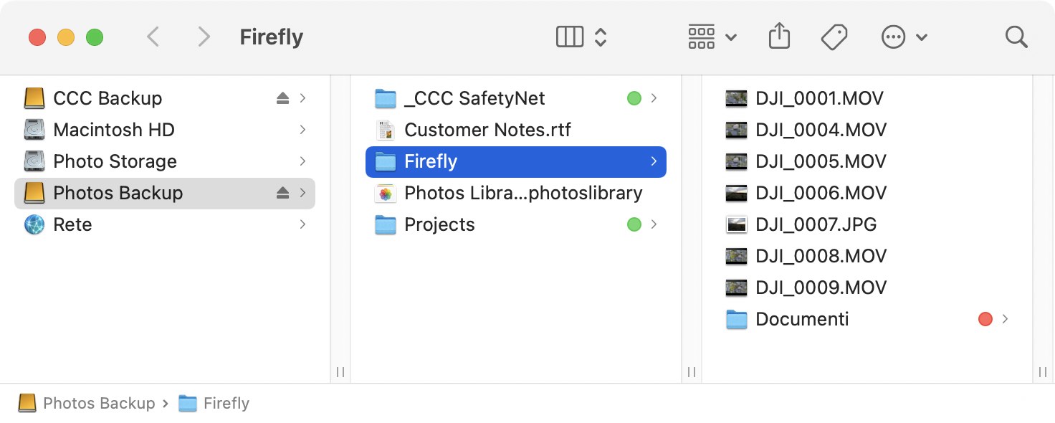Open the Finder search magnifier
Viewport: 1055px width, 423px height.
coord(1016,37)
